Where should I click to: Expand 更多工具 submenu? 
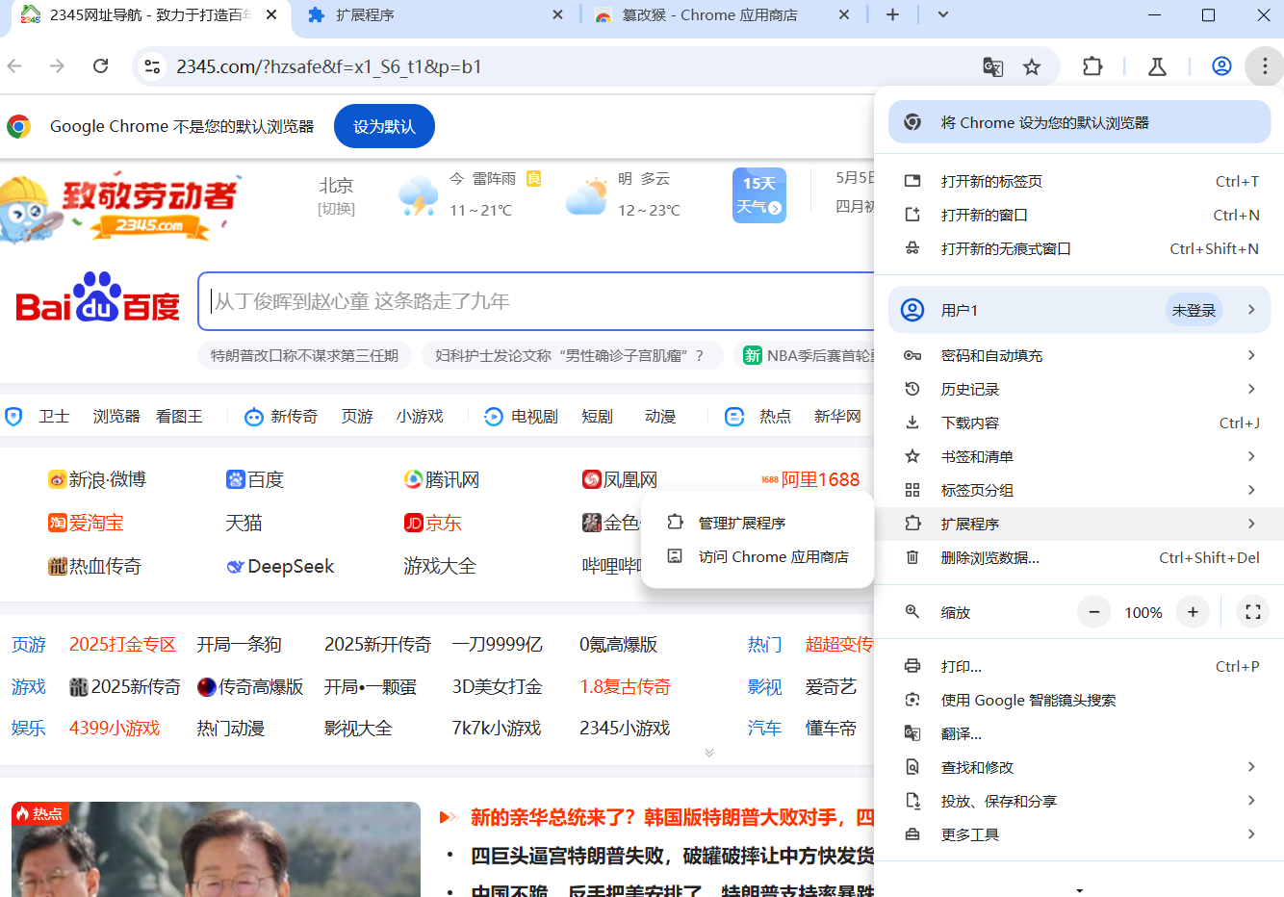[x=1079, y=834]
